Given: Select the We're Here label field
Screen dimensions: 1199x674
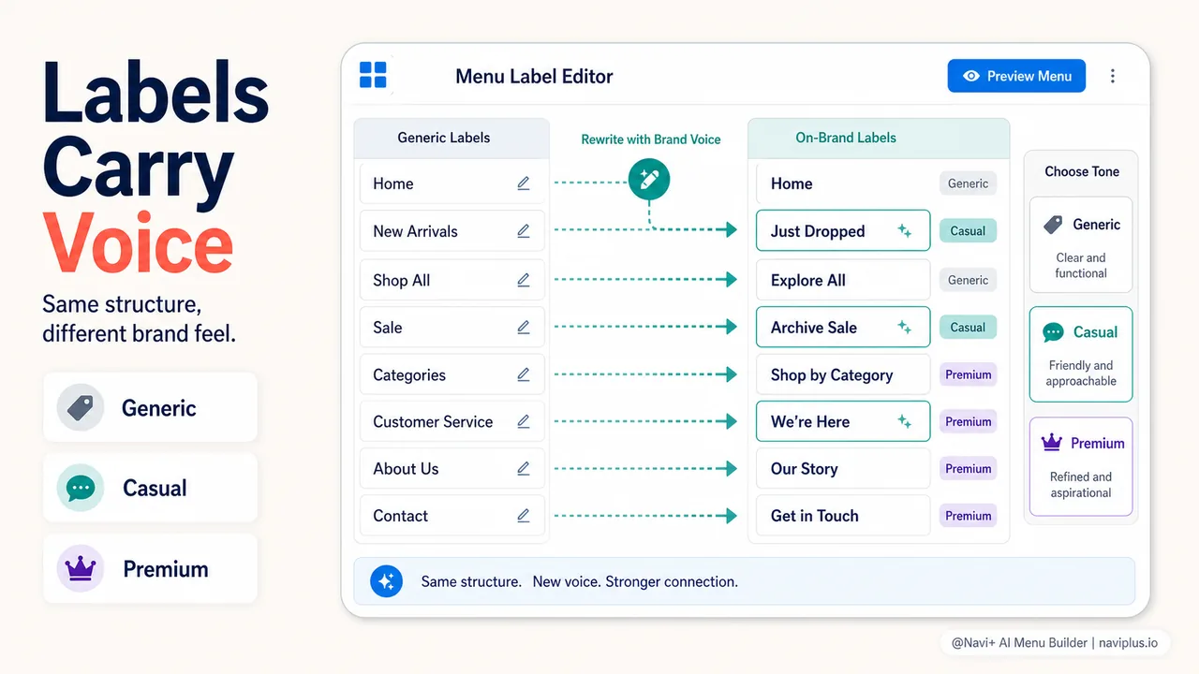Looking at the screenshot, I should pyautogui.click(x=843, y=421).
